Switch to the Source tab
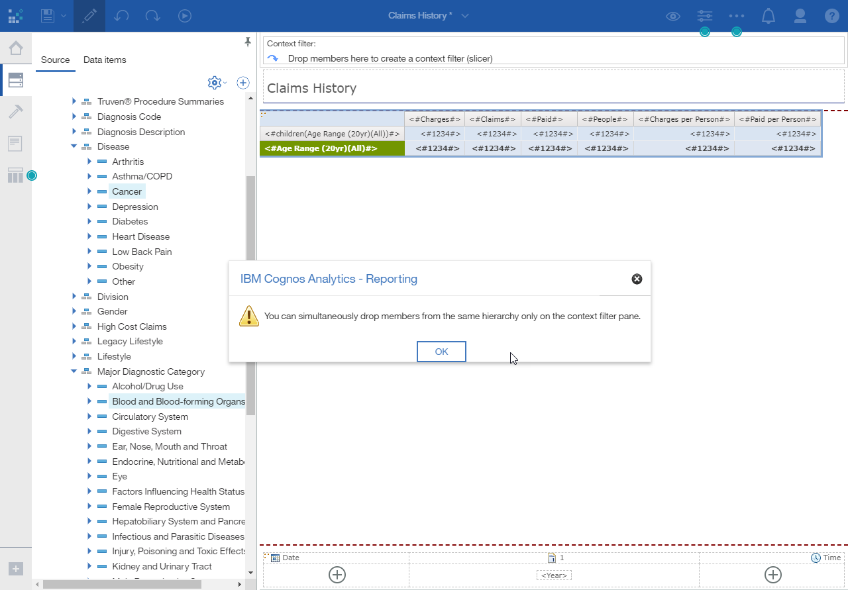This screenshot has height=590, width=848. click(x=55, y=60)
